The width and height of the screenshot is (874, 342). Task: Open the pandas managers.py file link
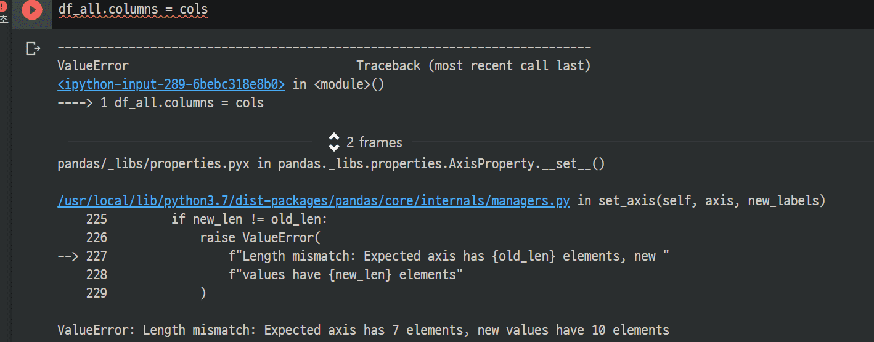coord(314,201)
